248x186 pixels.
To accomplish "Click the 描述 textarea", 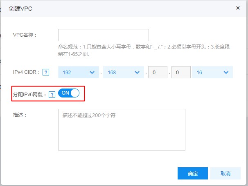I will coord(122,130).
